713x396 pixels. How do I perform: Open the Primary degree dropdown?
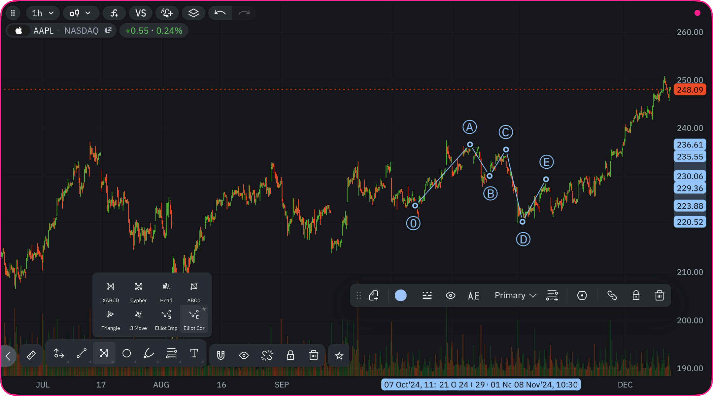point(515,295)
